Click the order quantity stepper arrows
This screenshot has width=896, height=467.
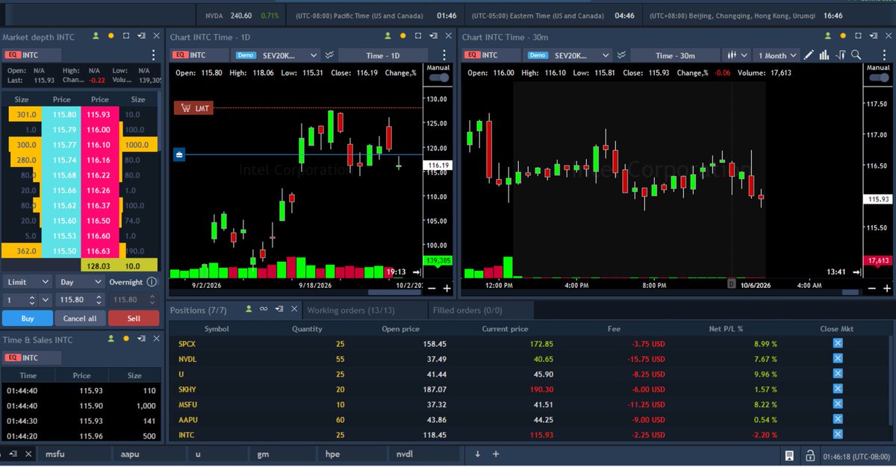click(x=31, y=300)
